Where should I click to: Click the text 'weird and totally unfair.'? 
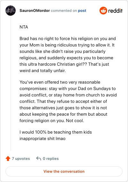tap(43, 70)
